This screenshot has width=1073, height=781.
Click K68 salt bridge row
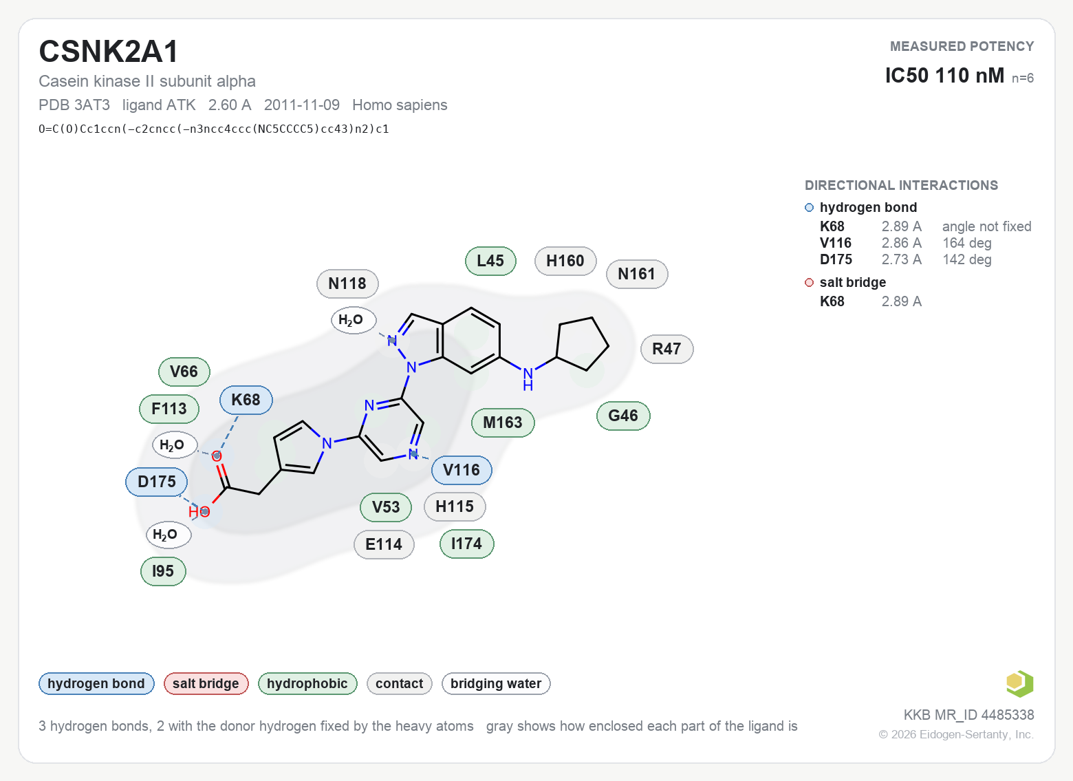871,301
